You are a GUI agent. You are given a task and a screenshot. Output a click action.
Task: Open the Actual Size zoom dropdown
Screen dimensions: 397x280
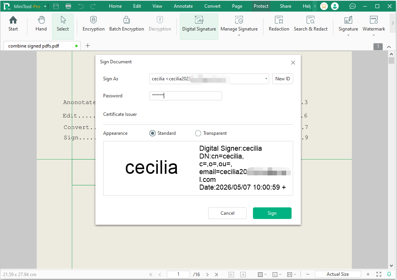pyautogui.click(x=338, y=274)
